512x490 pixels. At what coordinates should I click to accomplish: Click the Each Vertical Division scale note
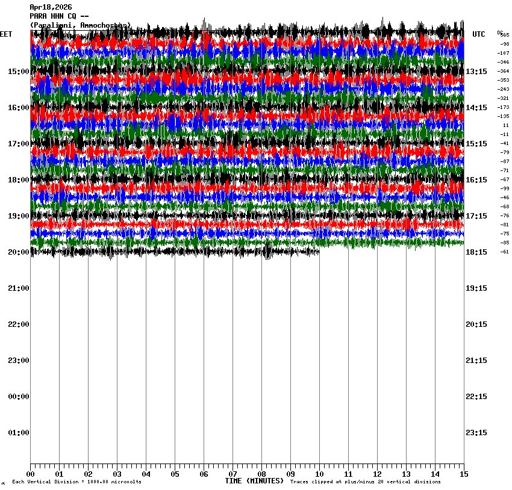click(77, 482)
